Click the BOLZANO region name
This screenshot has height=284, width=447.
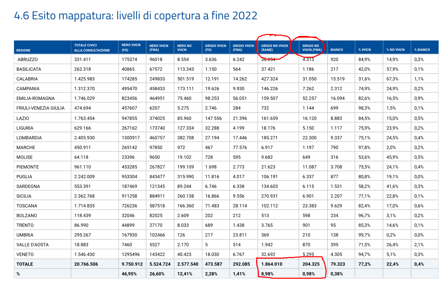pyautogui.click(x=27, y=215)
